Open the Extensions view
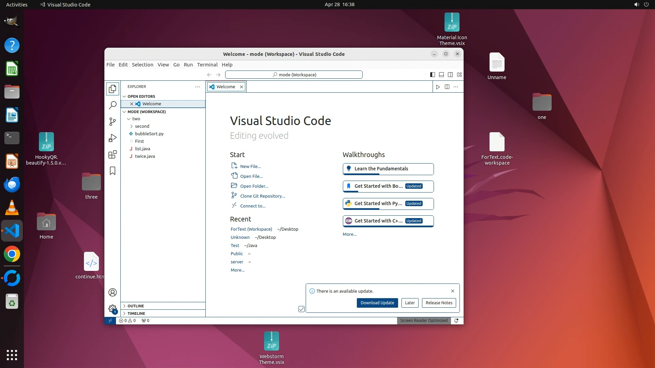 point(113,154)
